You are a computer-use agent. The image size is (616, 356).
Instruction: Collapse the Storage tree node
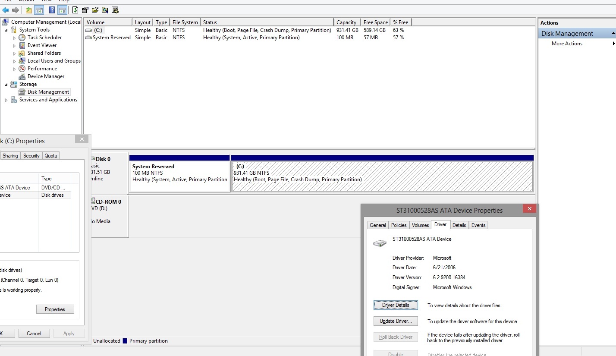tap(6, 84)
